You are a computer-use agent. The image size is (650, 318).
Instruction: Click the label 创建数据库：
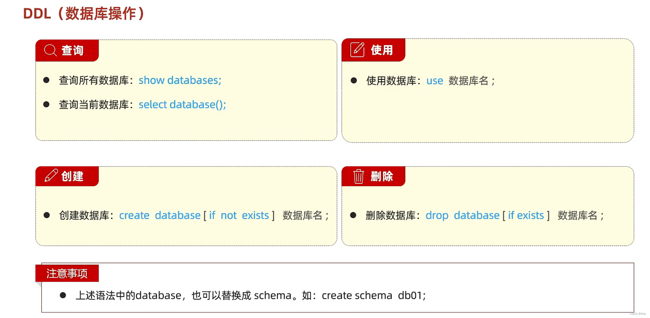pos(87,215)
